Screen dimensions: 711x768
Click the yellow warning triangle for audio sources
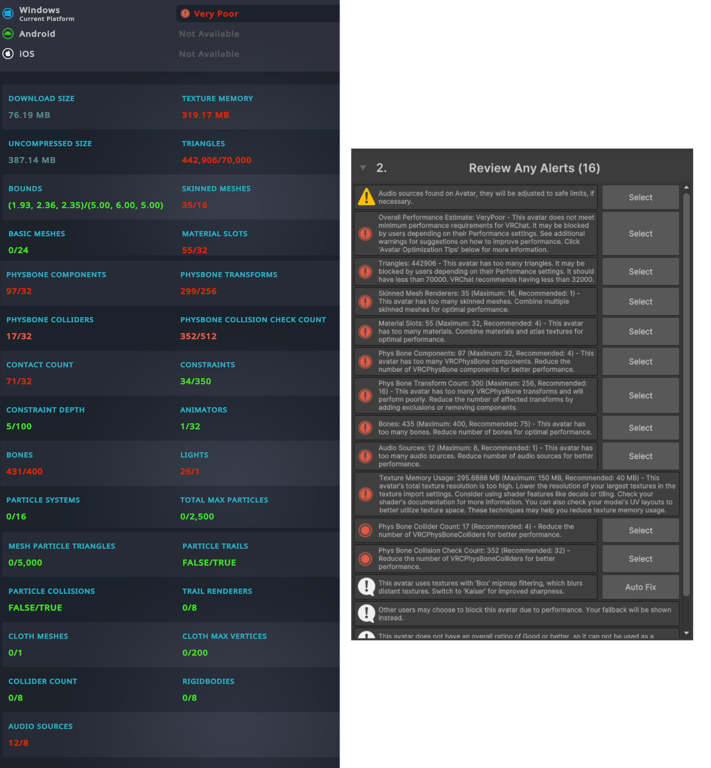tap(366, 197)
